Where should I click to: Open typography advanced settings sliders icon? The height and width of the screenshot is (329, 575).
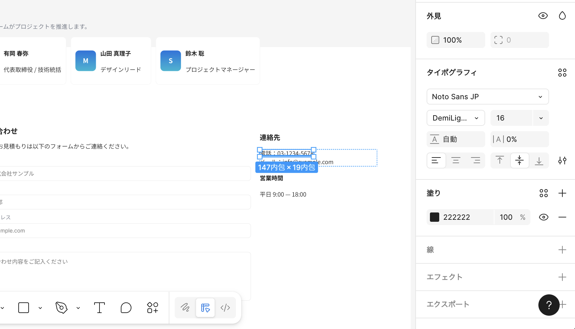[x=562, y=161]
